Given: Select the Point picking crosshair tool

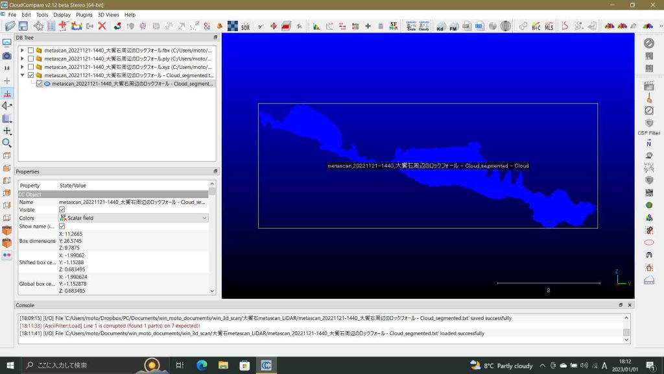Looking at the screenshot, I should pyautogui.click(x=38, y=26).
